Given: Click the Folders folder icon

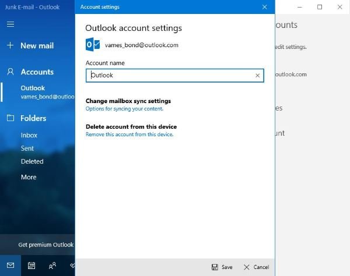Looking at the screenshot, I should point(10,118).
